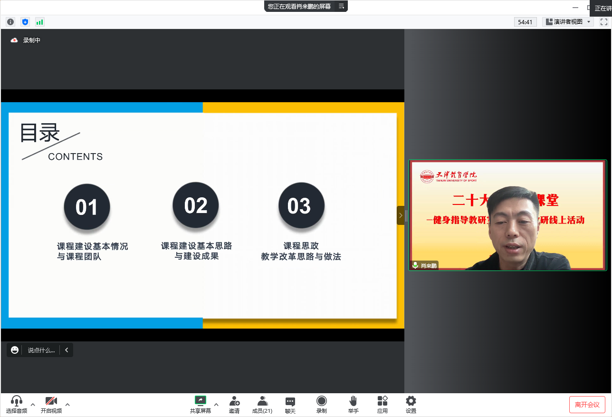Open the Apps icon
The width and height of the screenshot is (612, 417).
(x=382, y=404)
